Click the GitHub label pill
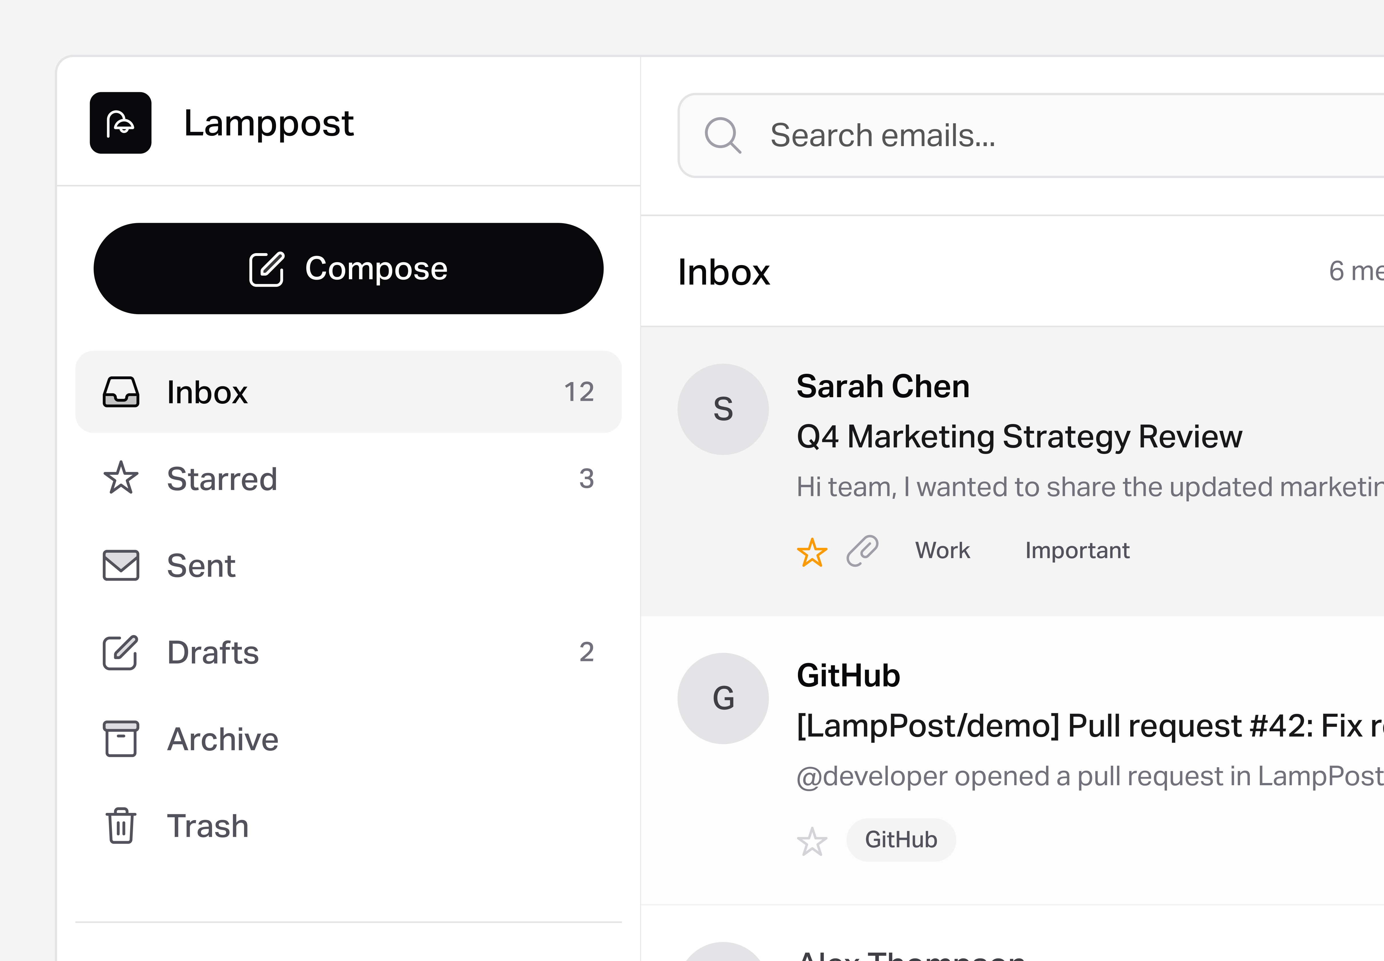Image resolution: width=1384 pixels, height=961 pixels. pos(900,839)
